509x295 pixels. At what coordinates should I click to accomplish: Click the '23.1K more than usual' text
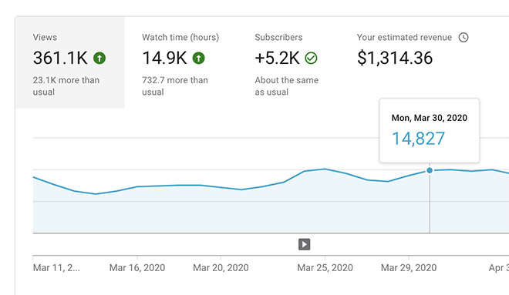click(66, 86)
